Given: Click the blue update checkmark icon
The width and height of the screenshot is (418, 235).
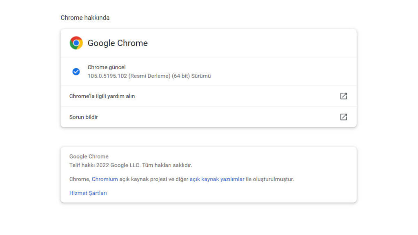Looking at the screenshot, I should pos(76,72).
